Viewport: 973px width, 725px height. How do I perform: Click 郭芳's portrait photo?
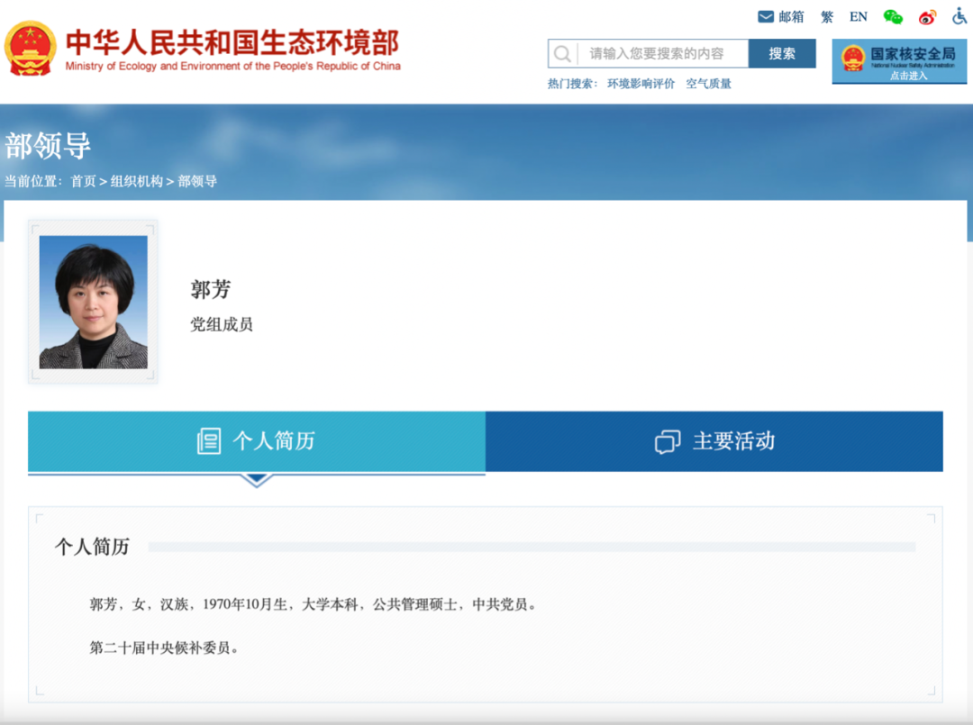pyautogui.click(x=92, y=302)
